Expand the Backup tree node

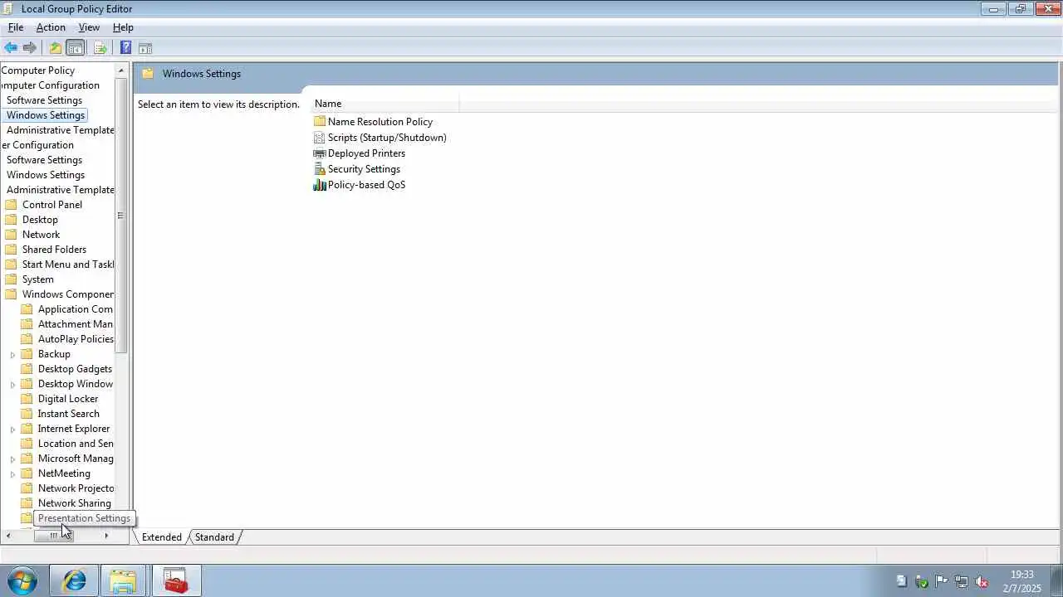click(x=12, y=355)
